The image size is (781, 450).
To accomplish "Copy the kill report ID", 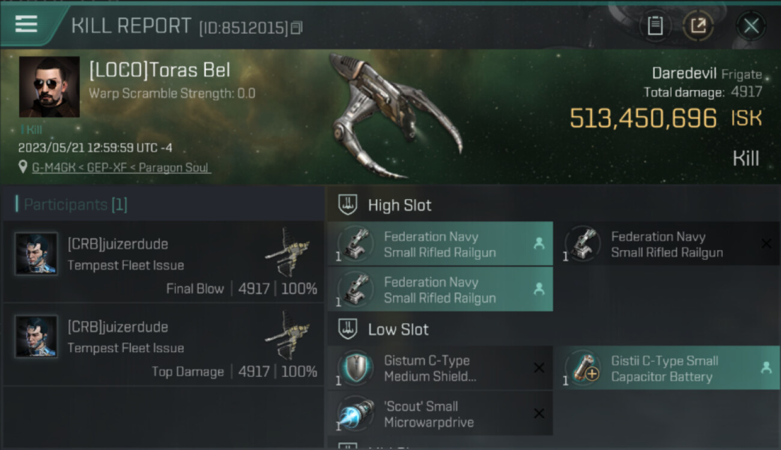I will (296, 28).
